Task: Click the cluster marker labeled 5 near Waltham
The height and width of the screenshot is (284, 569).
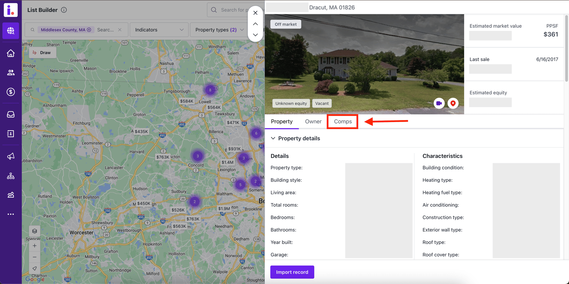Action: (240, 185)
